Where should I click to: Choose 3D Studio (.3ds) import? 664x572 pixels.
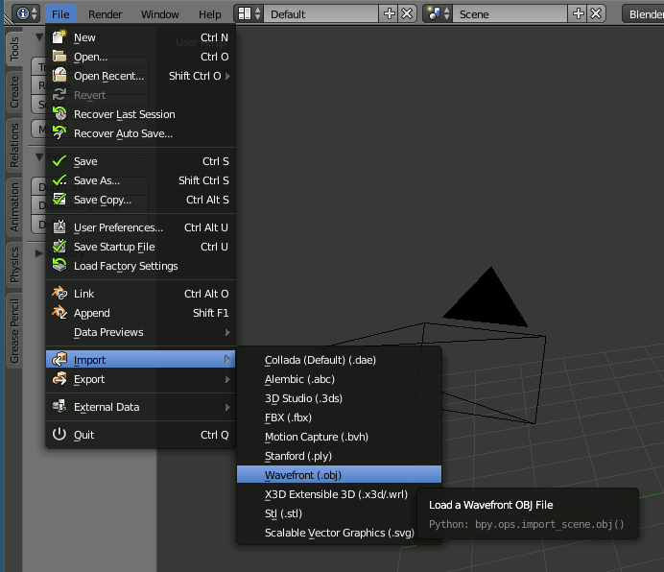[x=339, y=398]
